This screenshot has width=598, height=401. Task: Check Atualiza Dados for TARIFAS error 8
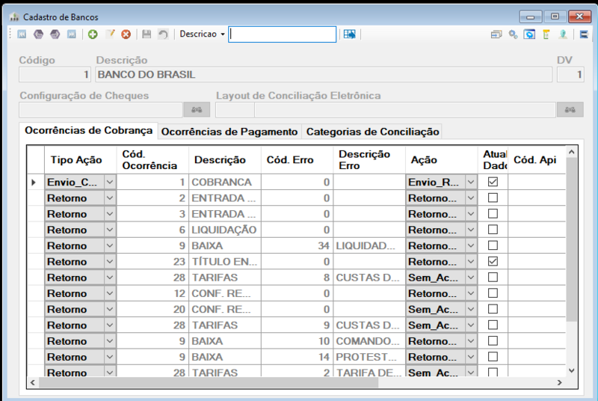(493, 277)
